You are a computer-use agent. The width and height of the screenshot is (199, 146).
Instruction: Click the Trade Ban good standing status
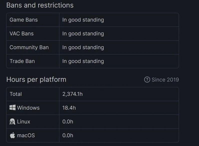83,61
